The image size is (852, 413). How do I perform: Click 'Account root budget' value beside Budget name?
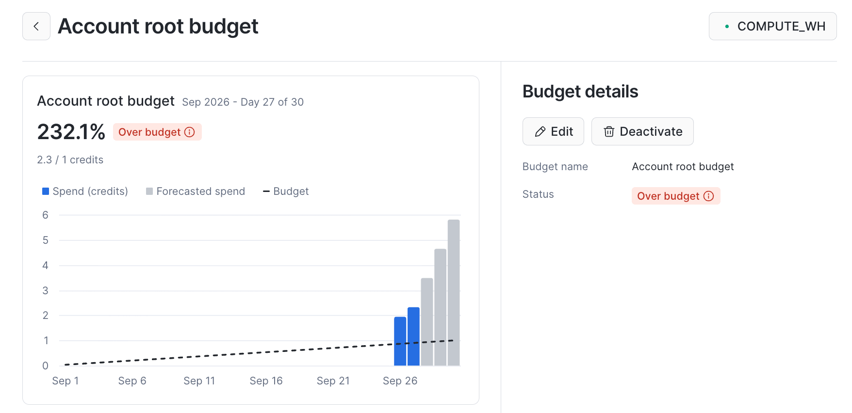(683, 167)
